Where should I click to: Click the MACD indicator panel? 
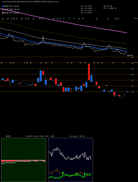(x=23, y=160)
